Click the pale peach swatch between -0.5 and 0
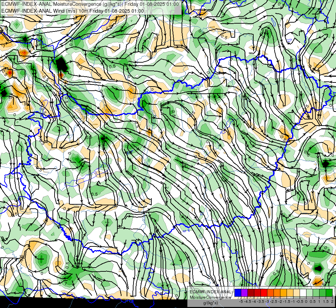 coord(297,293)
